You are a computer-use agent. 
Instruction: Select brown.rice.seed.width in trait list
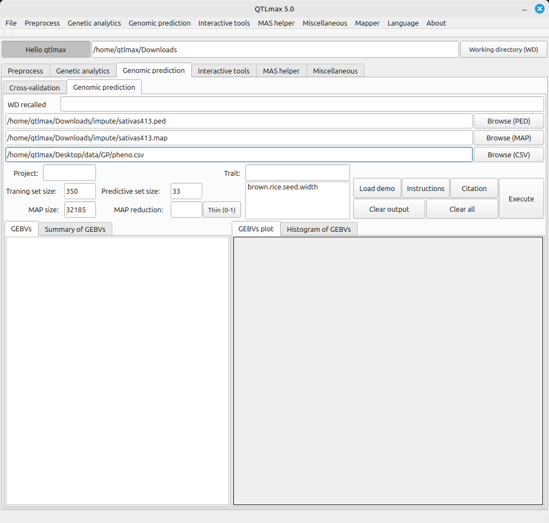(282, 187)
